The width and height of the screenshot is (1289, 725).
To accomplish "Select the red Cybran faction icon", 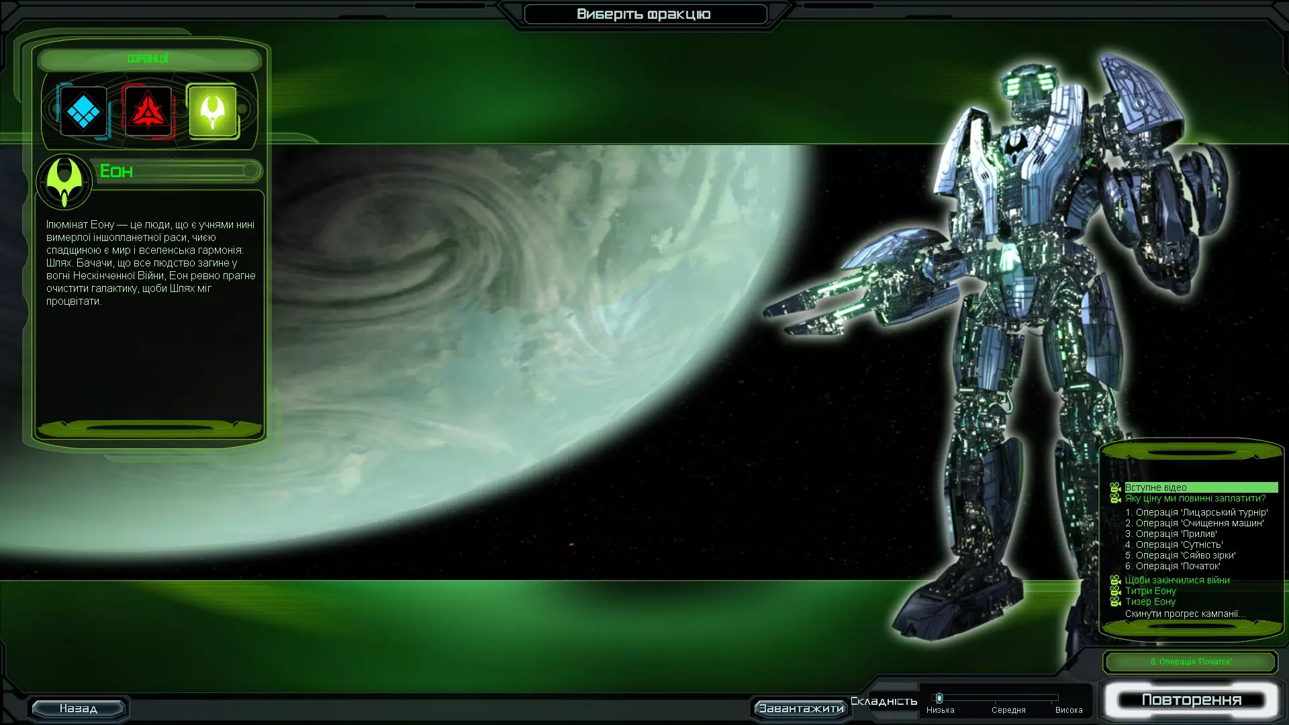I will 148,111.
